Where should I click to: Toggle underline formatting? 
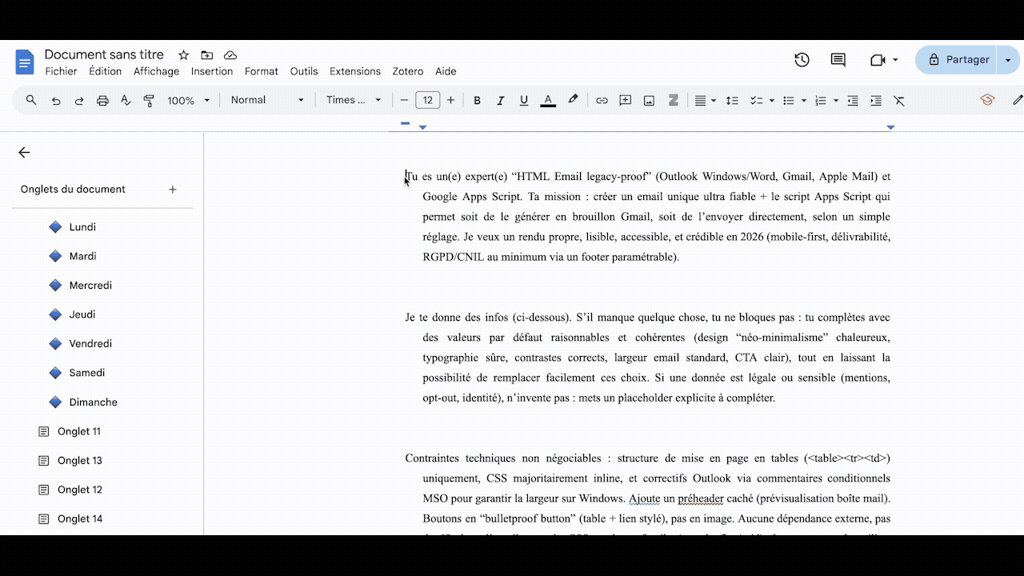coord(524,101)
